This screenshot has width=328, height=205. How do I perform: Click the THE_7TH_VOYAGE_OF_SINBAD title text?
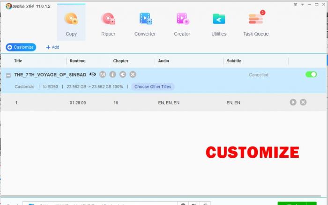click(x=50, y=75)
